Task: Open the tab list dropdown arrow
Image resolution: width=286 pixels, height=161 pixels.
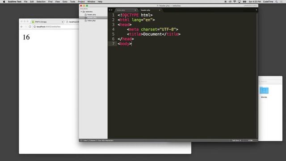Action: [256, 10]
